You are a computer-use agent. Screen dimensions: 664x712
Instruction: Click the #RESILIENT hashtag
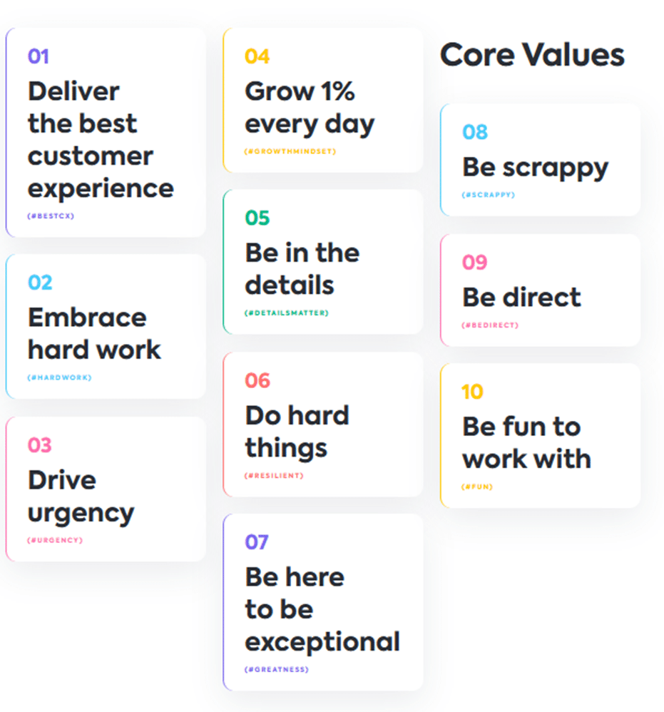274,475
